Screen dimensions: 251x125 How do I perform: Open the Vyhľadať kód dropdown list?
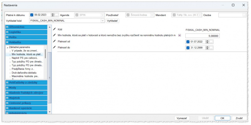102,21
